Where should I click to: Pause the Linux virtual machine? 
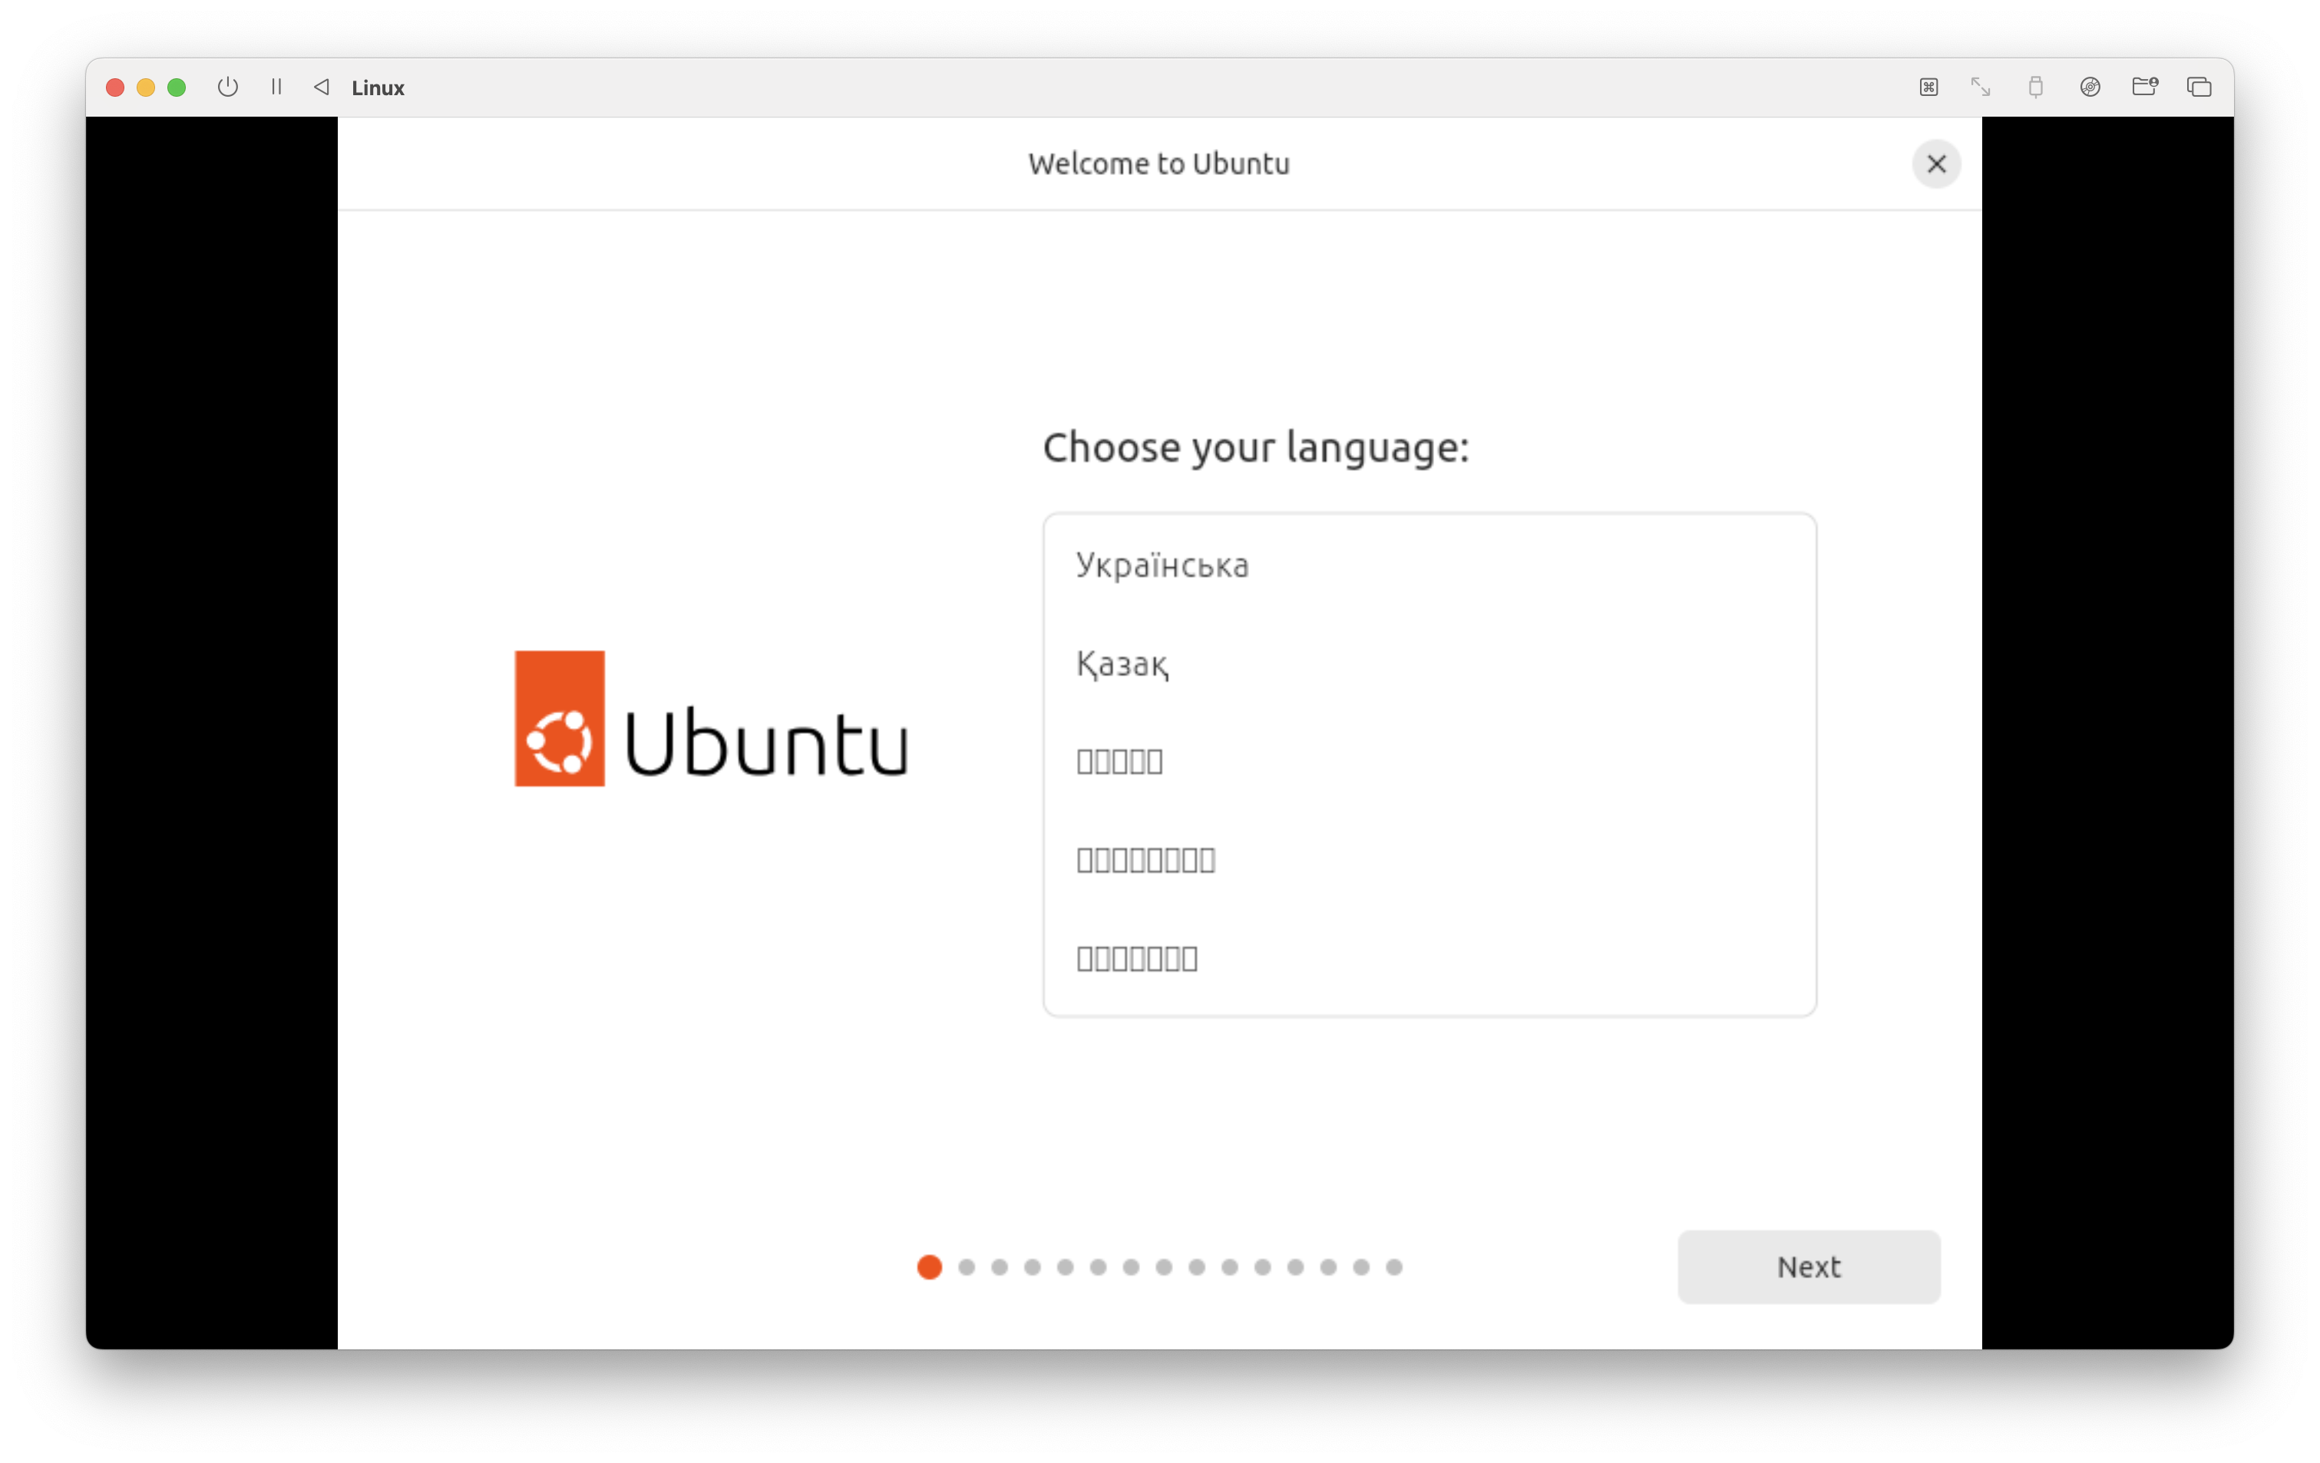point(276,88)
